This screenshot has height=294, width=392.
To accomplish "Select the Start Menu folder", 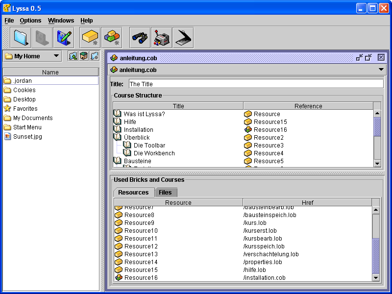I will pos(50,127).
